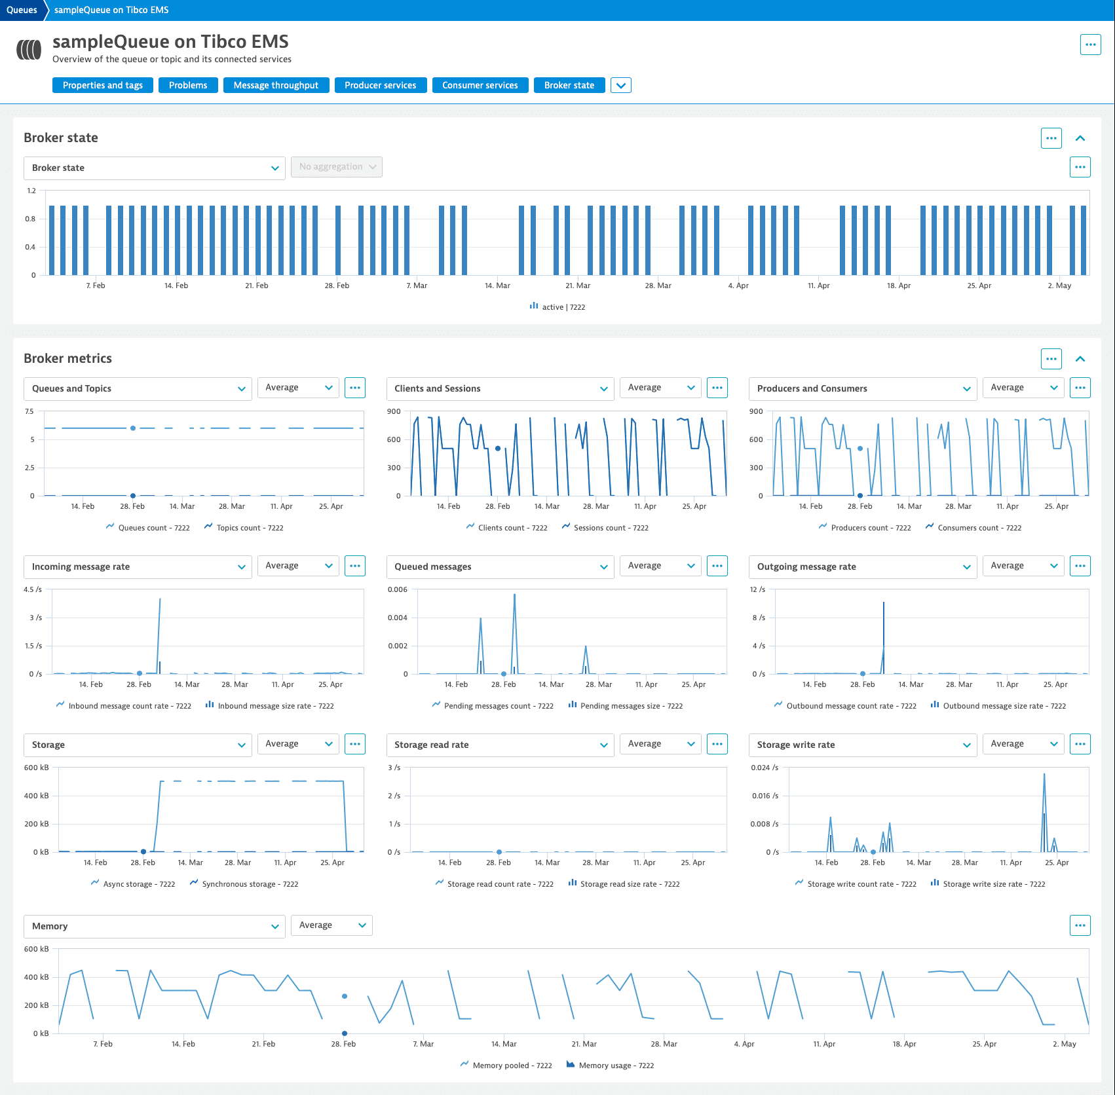Open Queues and Topics chart options
This screenshot has width=1115, height=1095.
(x=355, y=388)
